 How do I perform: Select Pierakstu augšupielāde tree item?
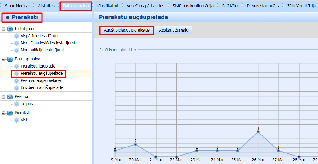[42, 73]
